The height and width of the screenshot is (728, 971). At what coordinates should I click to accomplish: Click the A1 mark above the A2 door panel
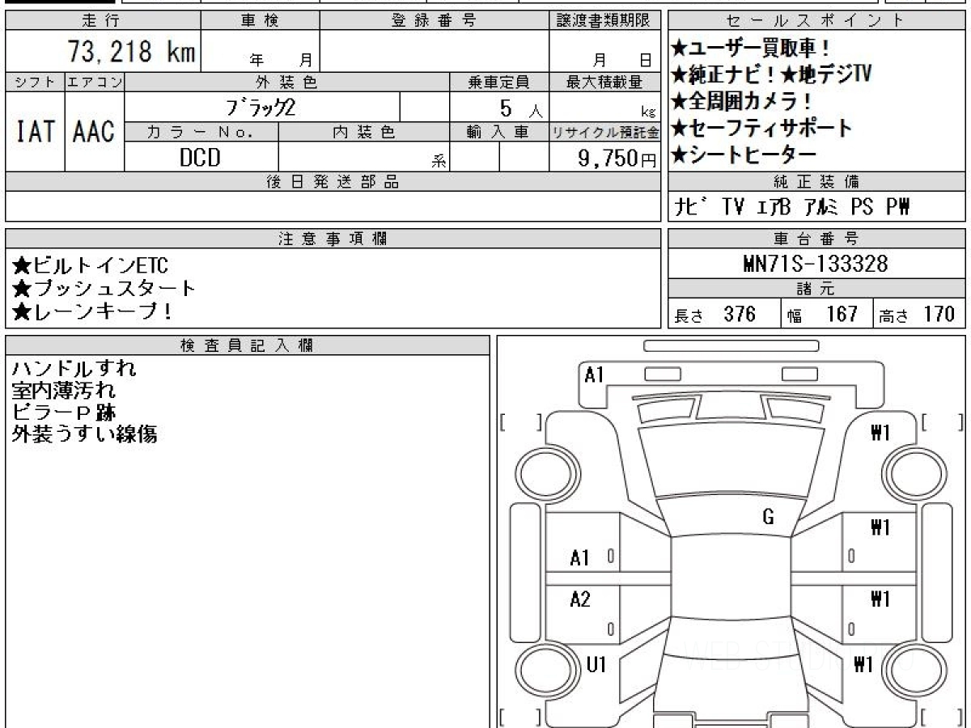pos(580,557)
